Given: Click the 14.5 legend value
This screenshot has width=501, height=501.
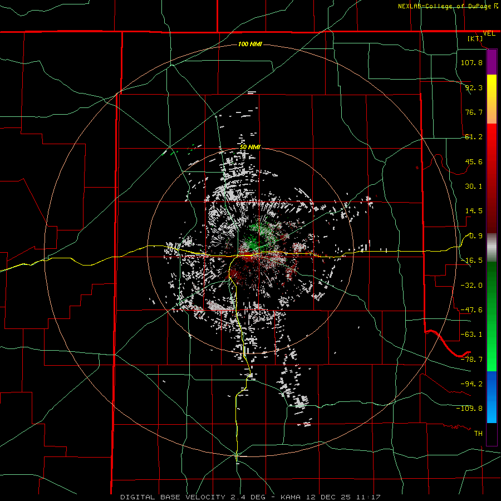Looking at the screenshot, I should [x=474, y=211].
